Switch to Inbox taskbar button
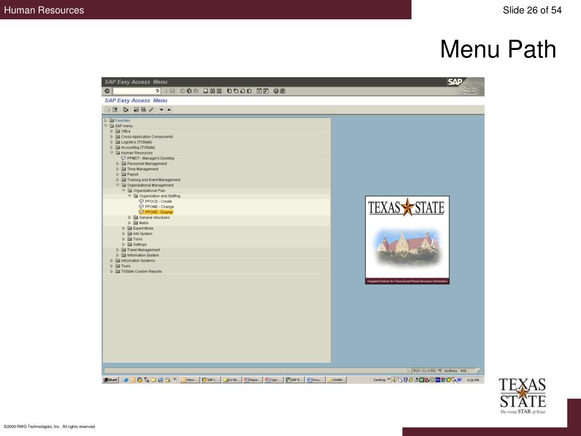Viewport: 581px width, 436px height. [190, 380]
